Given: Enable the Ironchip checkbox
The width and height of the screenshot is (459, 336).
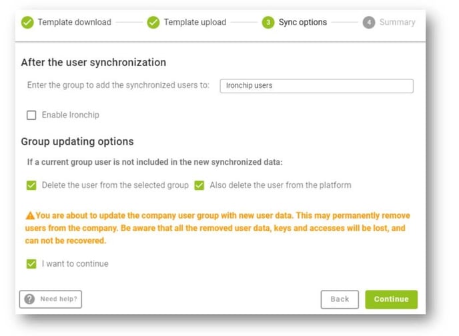Looking at the screenshot, I should click(x=31, y=115).
